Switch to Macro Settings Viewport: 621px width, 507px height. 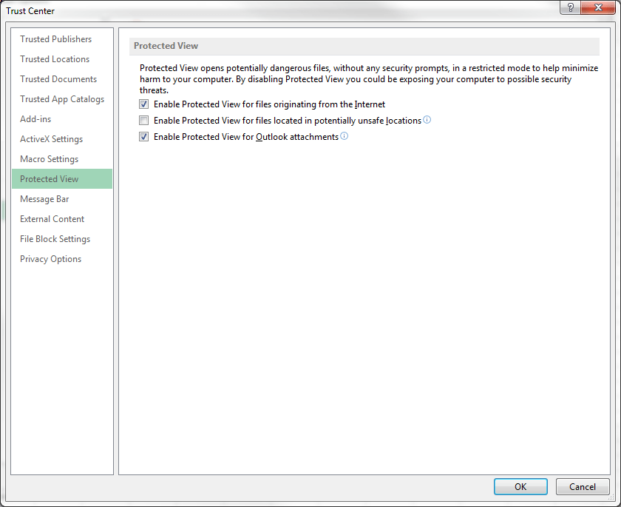[49, 158]
